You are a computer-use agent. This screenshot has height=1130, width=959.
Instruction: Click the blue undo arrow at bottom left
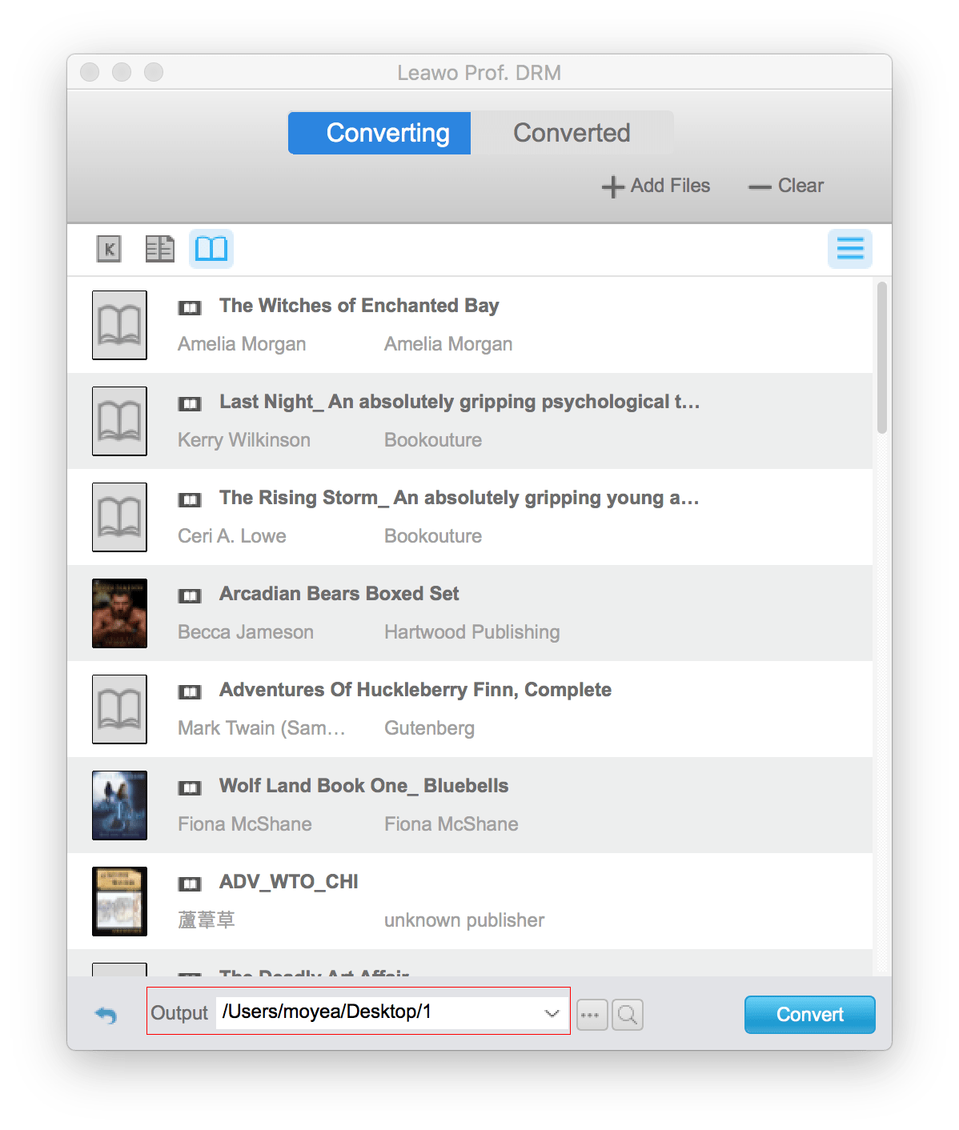pyautogui.click(x=106, y=1013)
